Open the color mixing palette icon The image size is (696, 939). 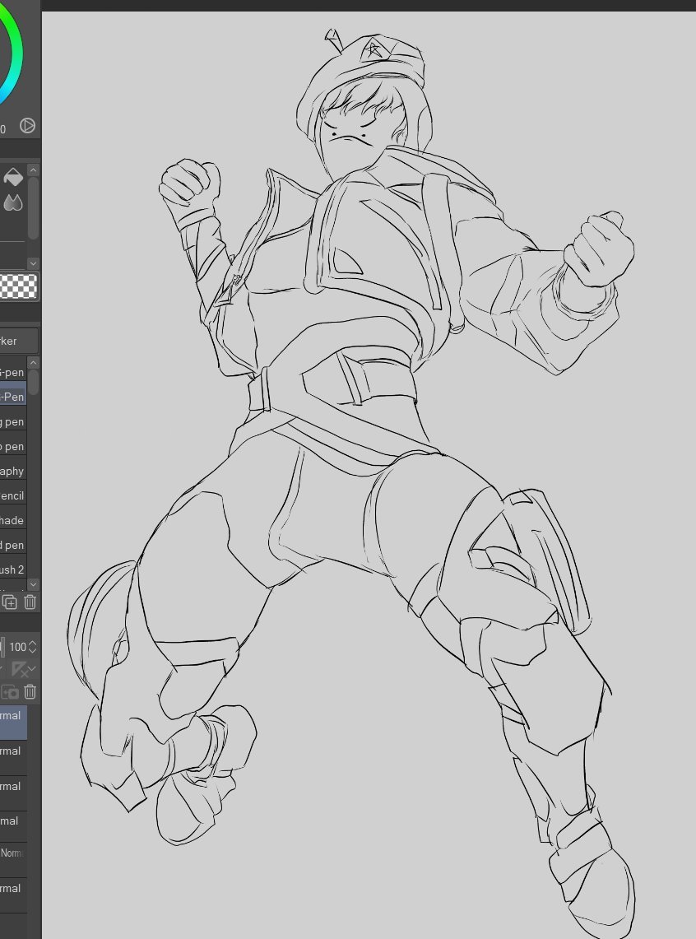pyautogui.click(x=27, y=125)
